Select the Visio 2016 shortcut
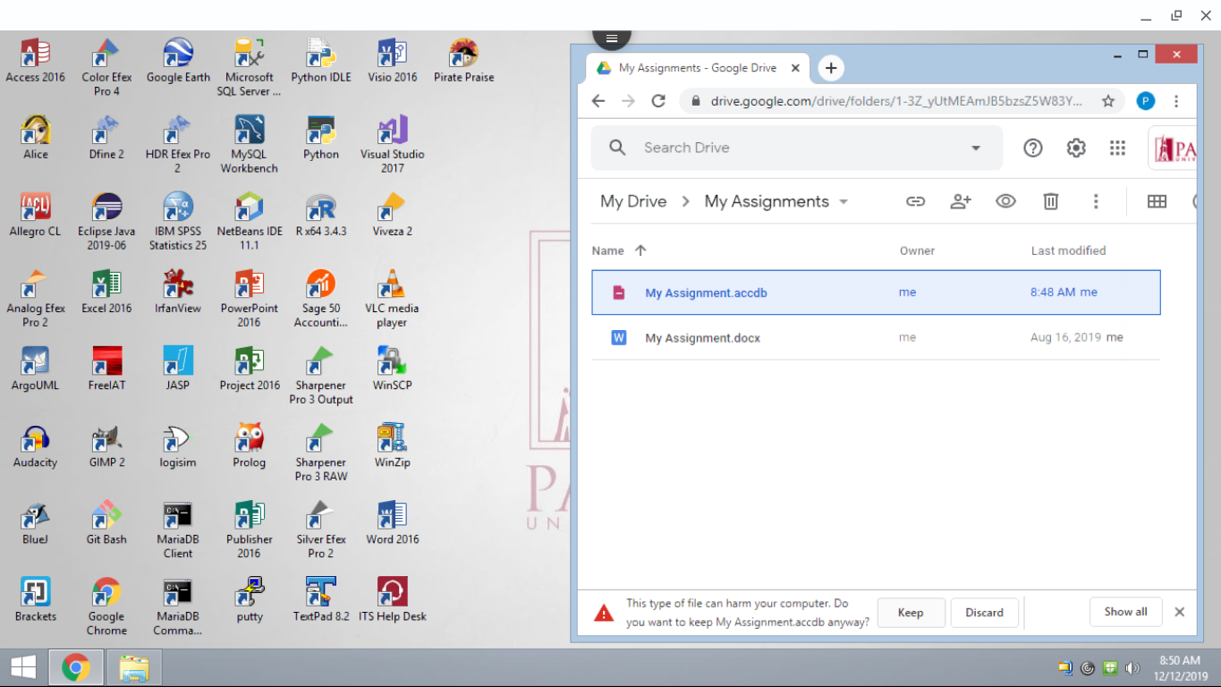The image size is (1221, 687). click(x=393, y=61)
